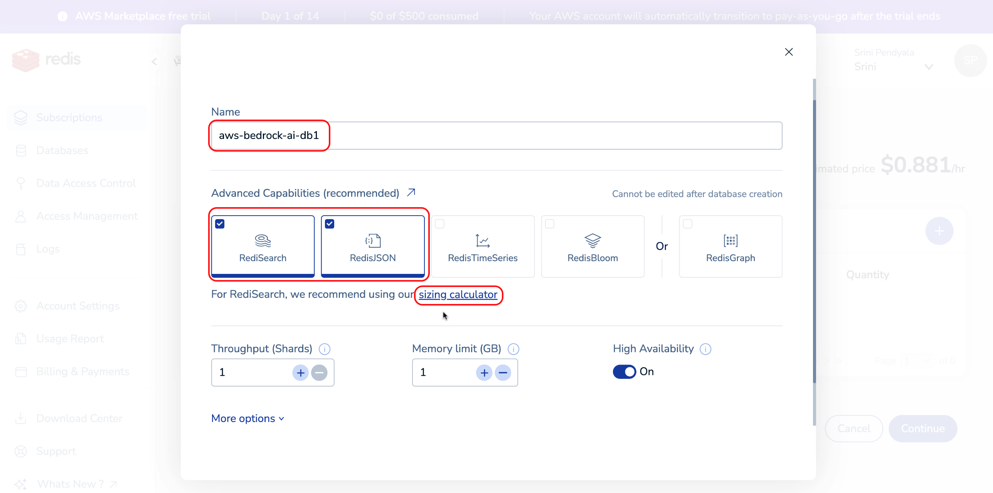This screenshot has height=493, width=993.
Task: Disable the High Availability toggle
Action: point(624,371)
